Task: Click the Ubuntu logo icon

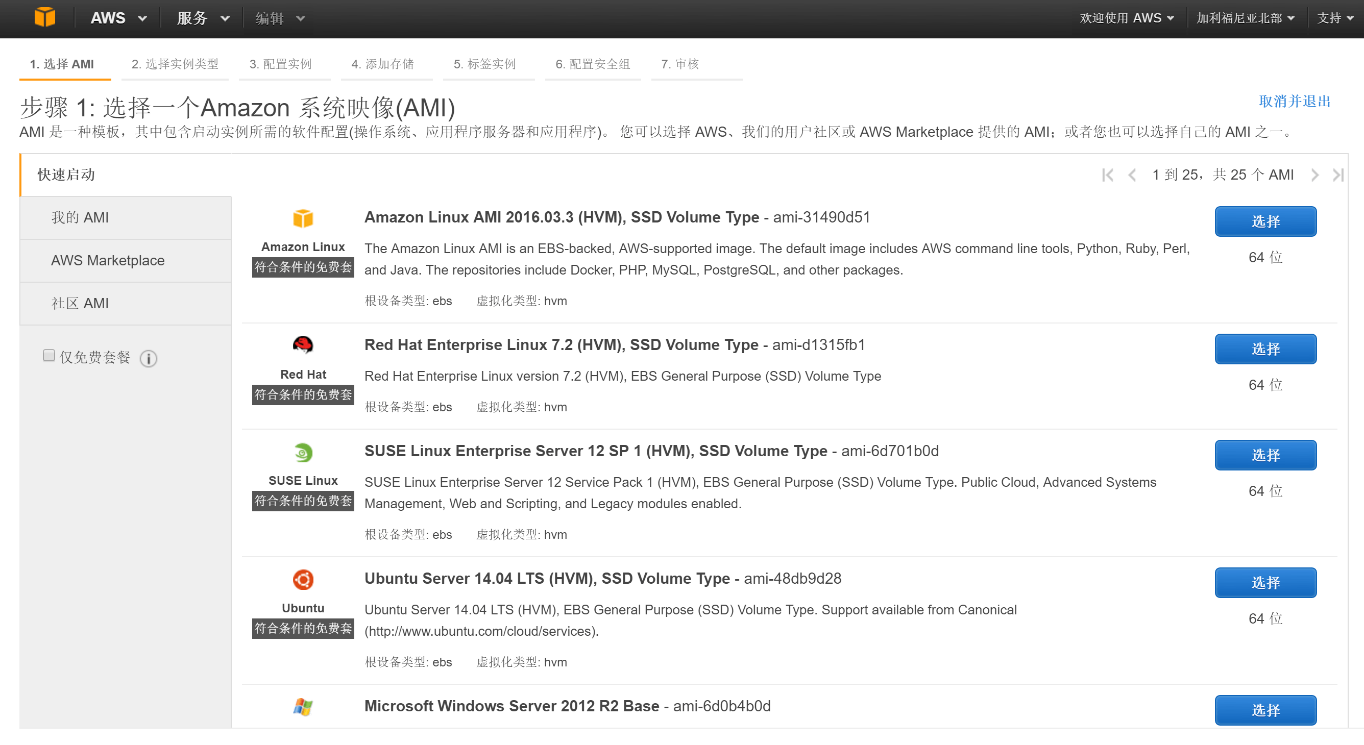Action: click(x=303, y=579)
